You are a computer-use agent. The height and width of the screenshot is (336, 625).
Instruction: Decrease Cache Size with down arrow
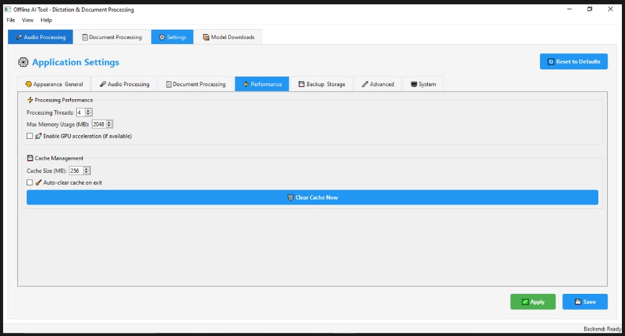[x=86, y=173]
